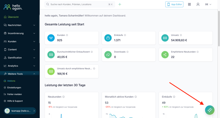Click the Leistung der letzten 30 Tage heading
220x118 pixels.
coord(65,85)
